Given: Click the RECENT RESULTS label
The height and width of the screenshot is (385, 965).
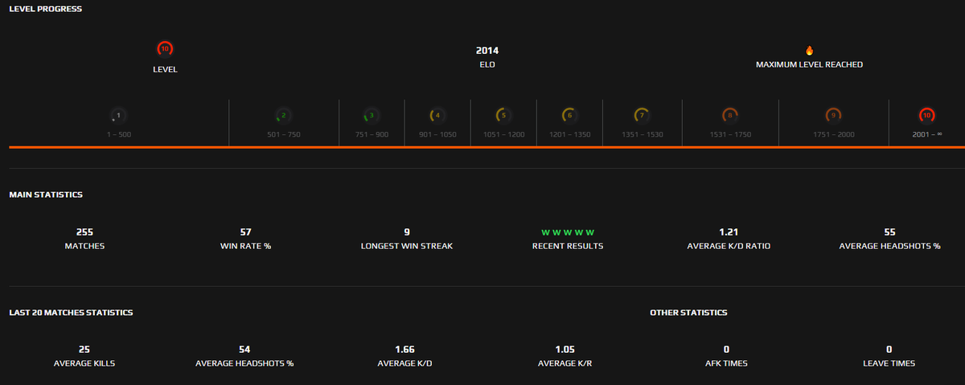Looking at the screenshot, I should coord(568,246).
